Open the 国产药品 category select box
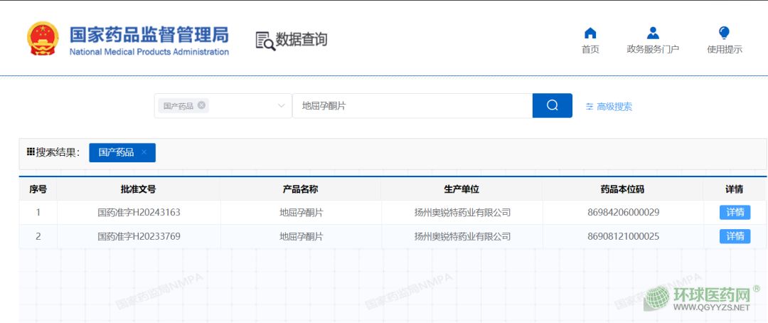The image size is (768, 323). coord(235,106)
